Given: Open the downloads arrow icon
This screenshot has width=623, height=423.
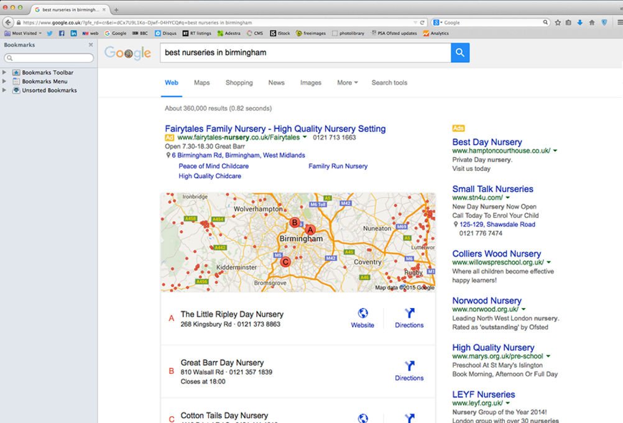Looking at the screenshot, I should point(580,22).
